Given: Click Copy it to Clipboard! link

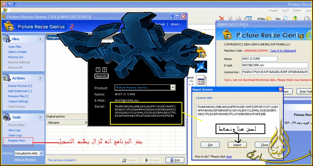Looking at the screenshot, I should pyautogui.click(x=283, y=51).
